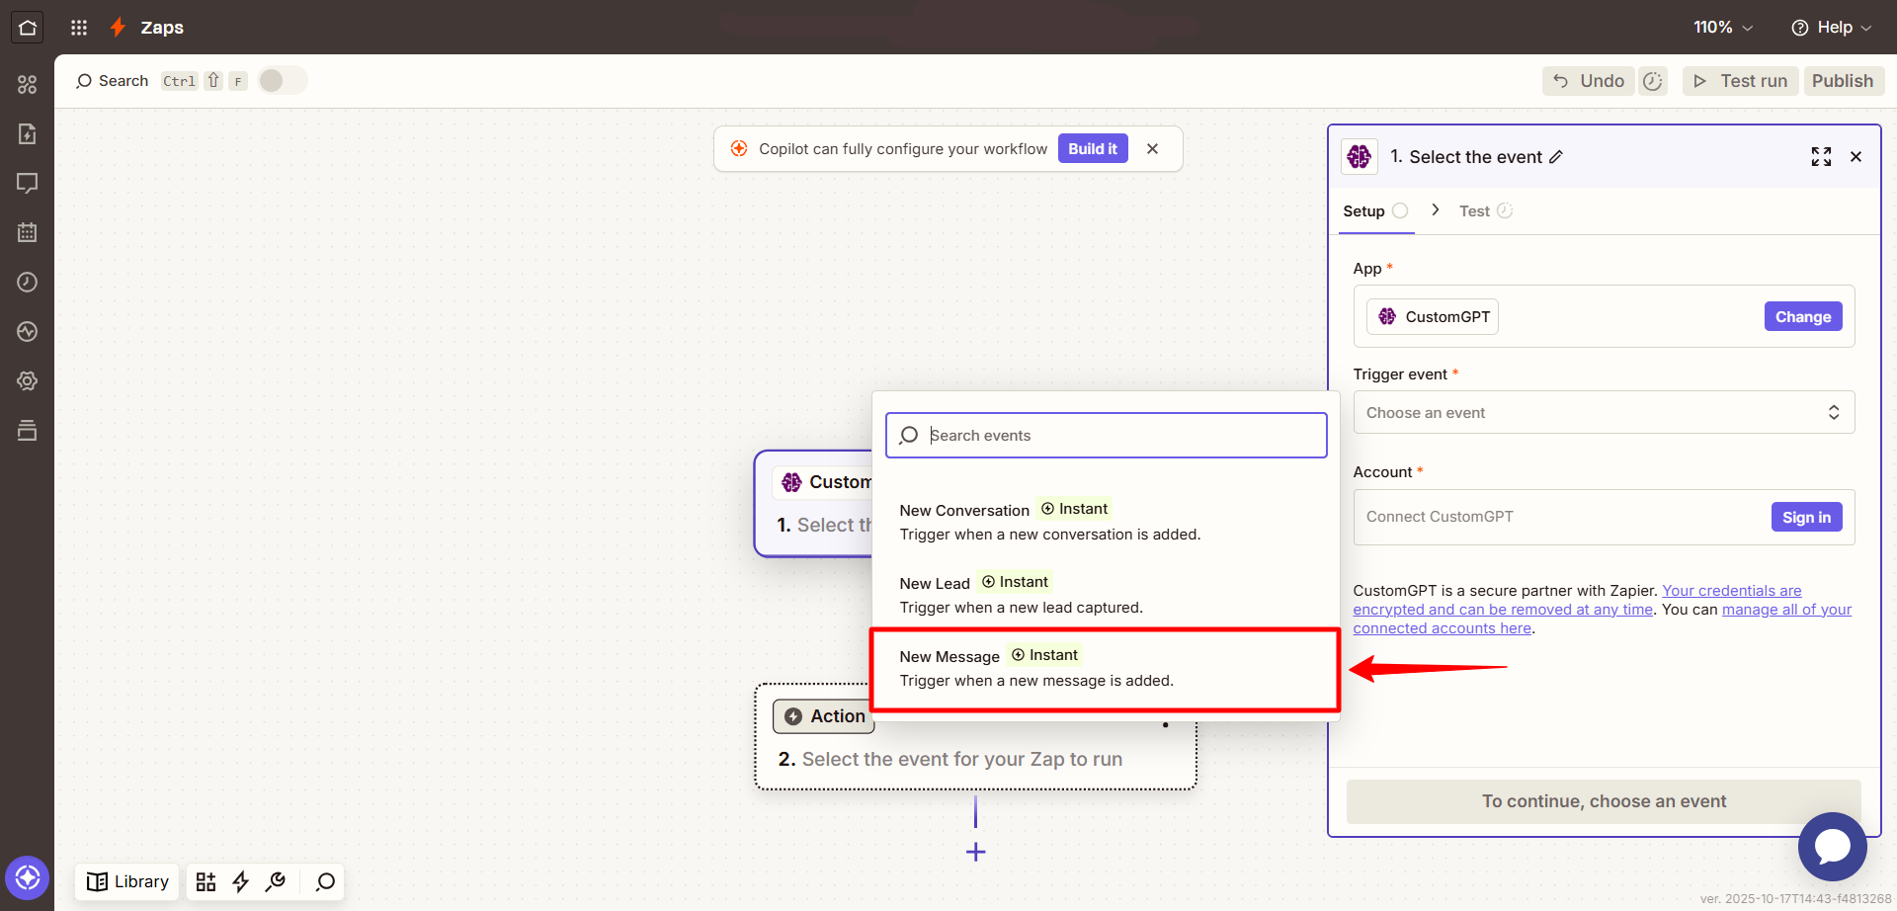This screenshot has height=911, width=1897.
Task: Dismiss the Copilot banner
Action: pos(1152,148)
